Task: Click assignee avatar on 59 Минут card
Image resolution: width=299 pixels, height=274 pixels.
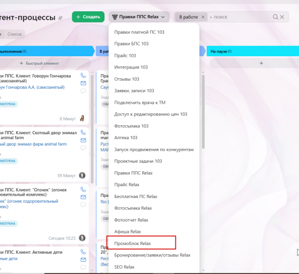Action: (82, 176)
